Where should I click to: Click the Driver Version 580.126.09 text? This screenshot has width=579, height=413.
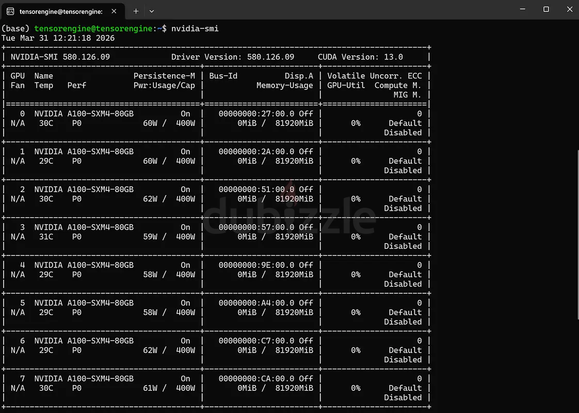pyautogui.click(x=233, y=57)
